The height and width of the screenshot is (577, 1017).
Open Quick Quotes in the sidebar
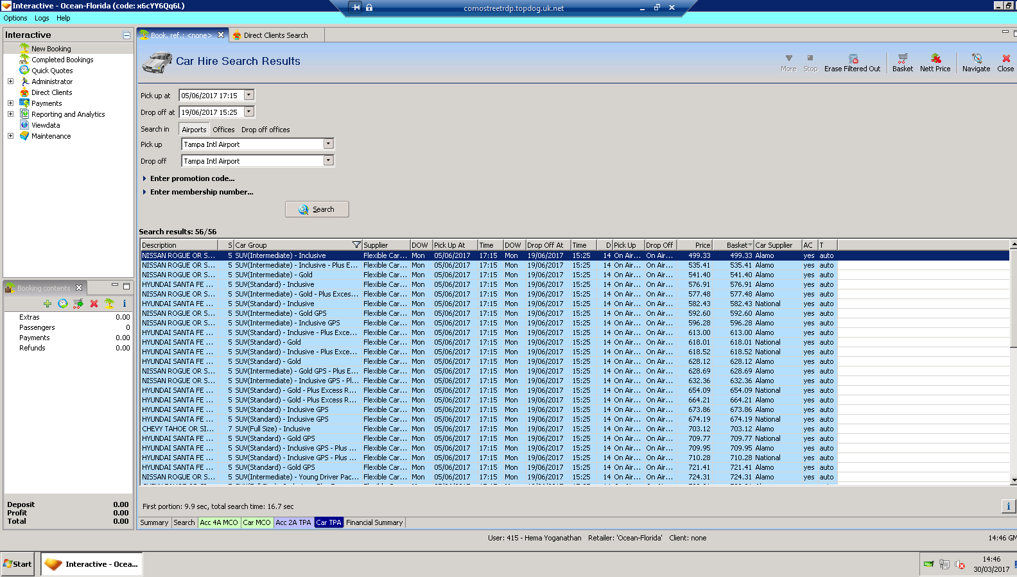52,71
